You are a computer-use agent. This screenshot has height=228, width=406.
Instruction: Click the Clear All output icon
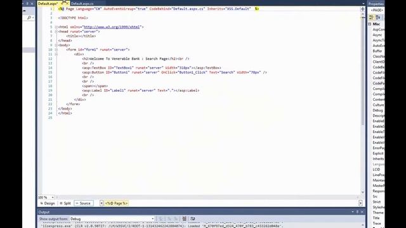(185, 218)
